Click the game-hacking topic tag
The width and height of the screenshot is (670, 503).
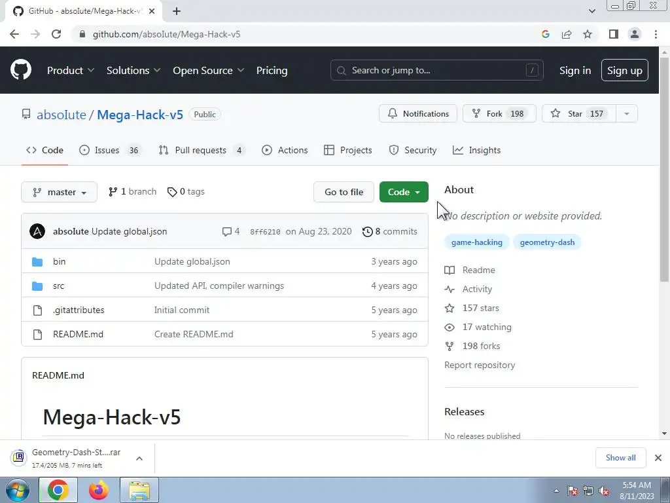477,242
